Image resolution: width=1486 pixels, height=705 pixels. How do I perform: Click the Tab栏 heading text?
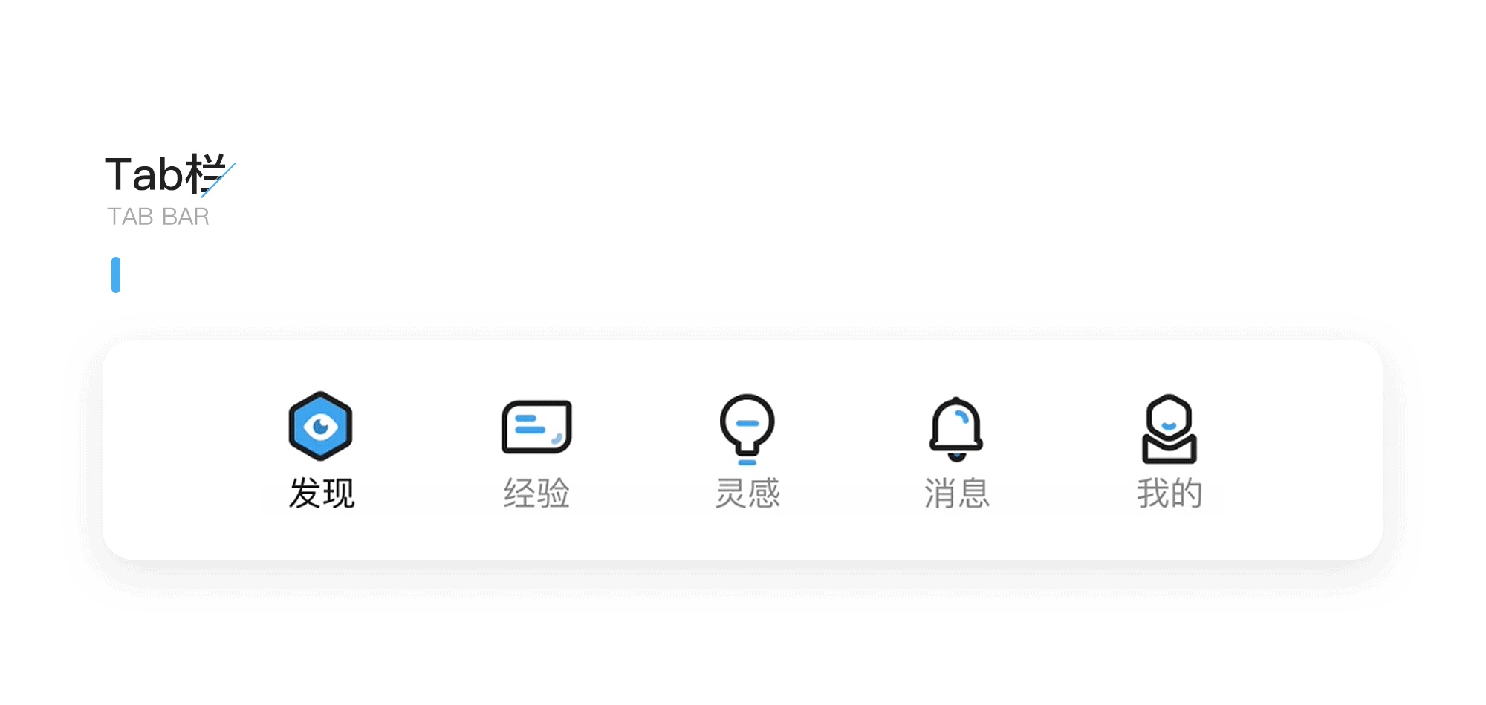165,174
